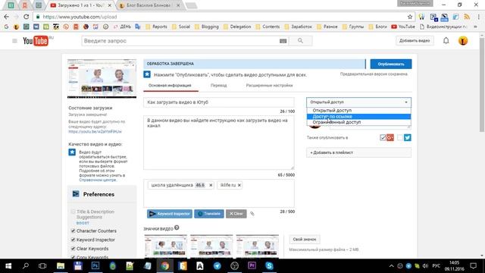The height and width of the screenshot is (273, 485).
Task: Open the Reports bookmarks folder
Action: point(156,27)
